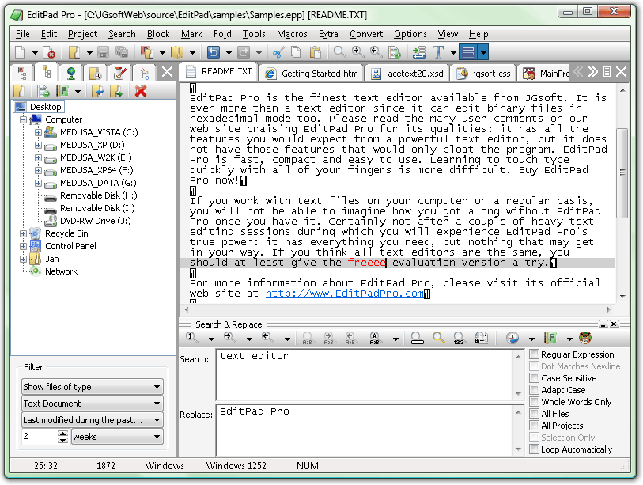Select Control Panel in the folder tree
This screenshot has width=643, height=485.
(70, 246)
